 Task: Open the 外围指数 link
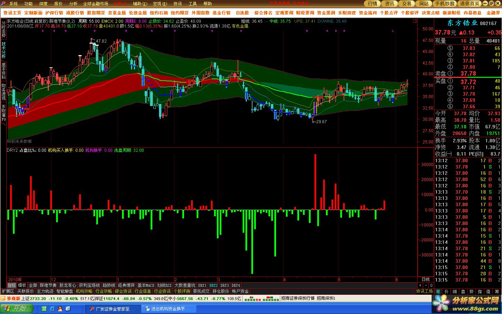pos(200,13)
